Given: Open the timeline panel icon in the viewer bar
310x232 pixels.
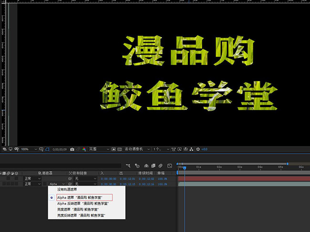Looking at the screenshot, I should coord(186,149).
